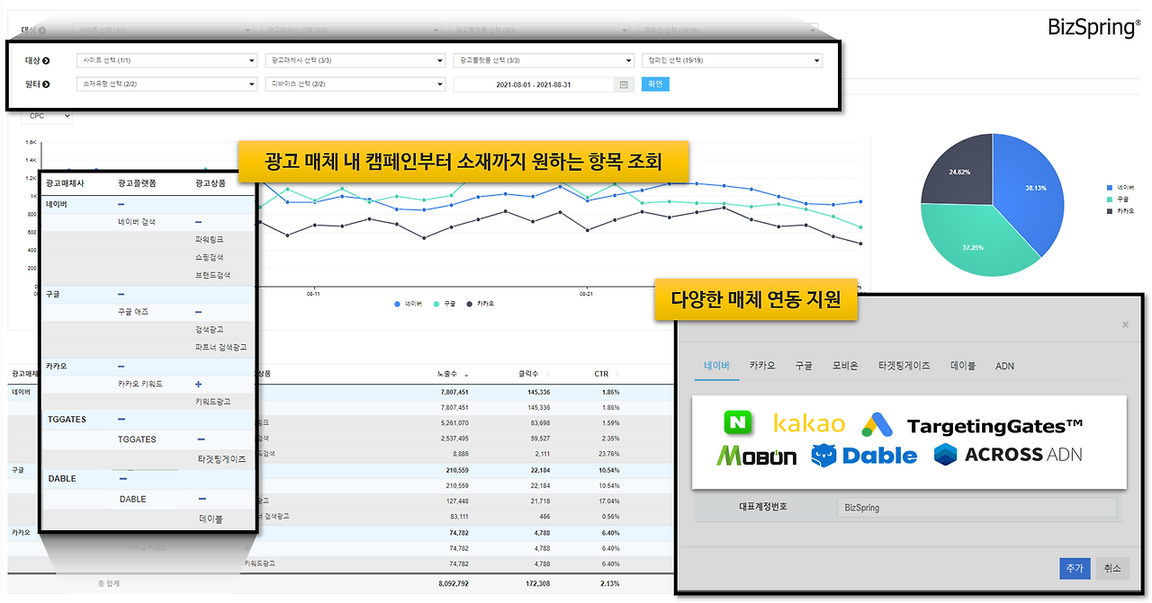The width and height of the screenshot is (1152, 603).
Task: Click the 172,308 total clicks cell
Action: (x=537, y=583)
